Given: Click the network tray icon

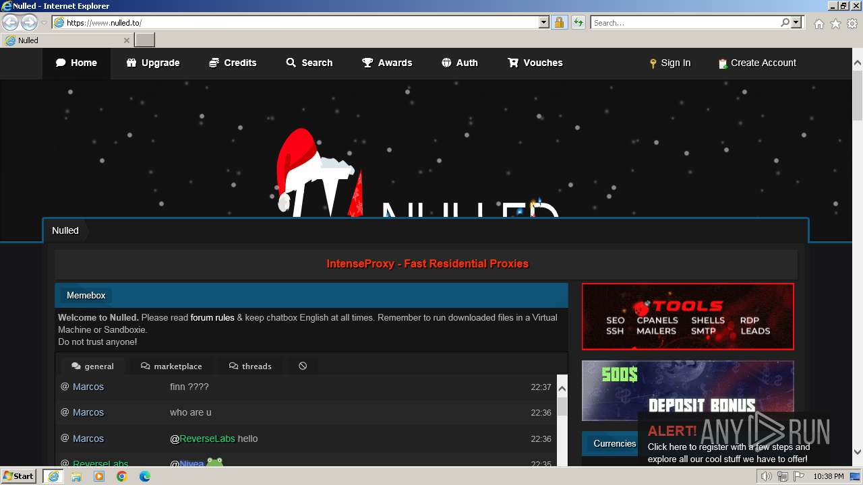Looking at the screenshot, I should coord(783,476).
